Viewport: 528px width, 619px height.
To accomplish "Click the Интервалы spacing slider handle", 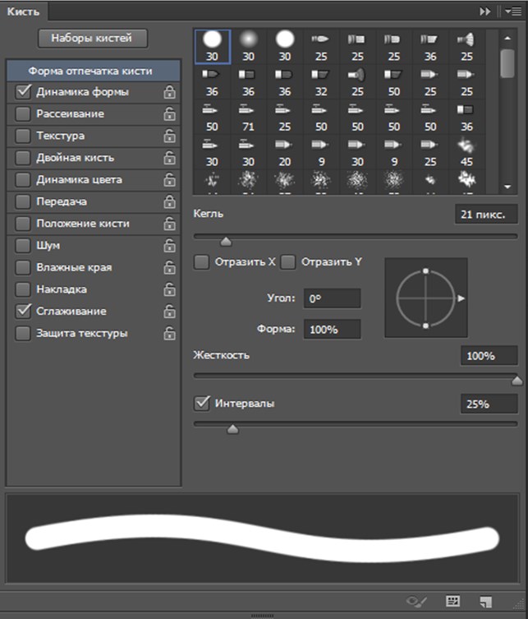I will (x=232, y=429).
